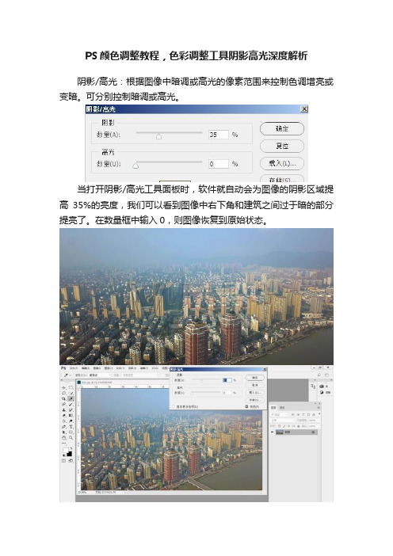Click 载入(L)... in the upper dialog
The height and width of the screenshot is (556, 393).
282,163
